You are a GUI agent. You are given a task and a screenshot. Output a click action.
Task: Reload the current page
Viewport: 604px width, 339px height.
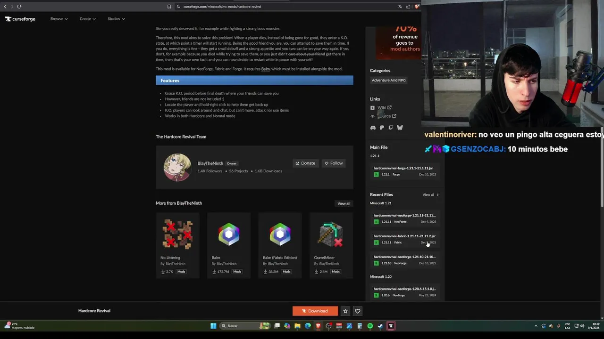(x=19, y=7)
